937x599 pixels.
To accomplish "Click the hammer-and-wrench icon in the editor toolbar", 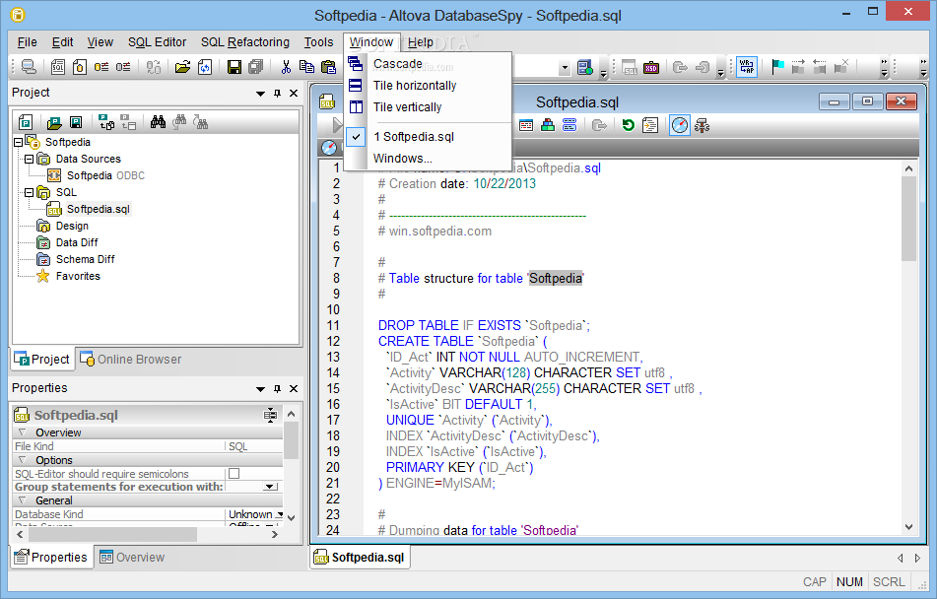I will (702, 125).
